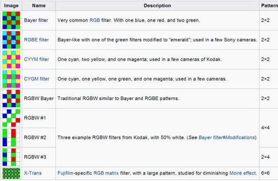Click the Description column header
This screenshot has height=181, width=278.
(157, 6)
